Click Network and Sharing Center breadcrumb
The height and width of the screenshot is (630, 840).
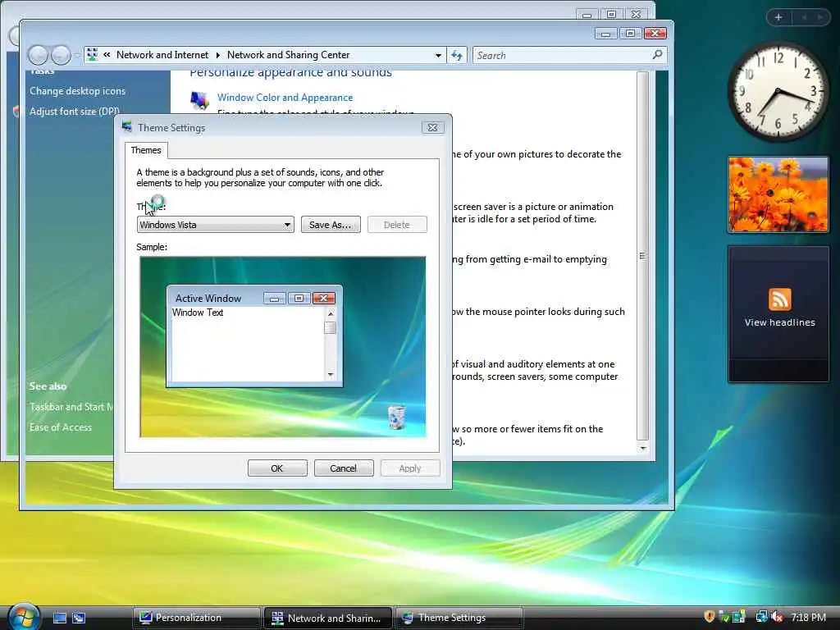click(x=288, y=55)
